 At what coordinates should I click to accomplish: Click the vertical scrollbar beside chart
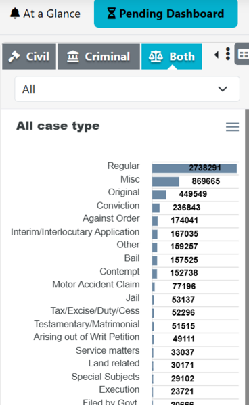click(x=247, y=257)
